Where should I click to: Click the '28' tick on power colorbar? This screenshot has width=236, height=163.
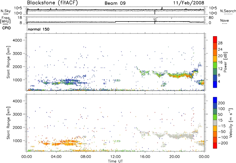220,43
